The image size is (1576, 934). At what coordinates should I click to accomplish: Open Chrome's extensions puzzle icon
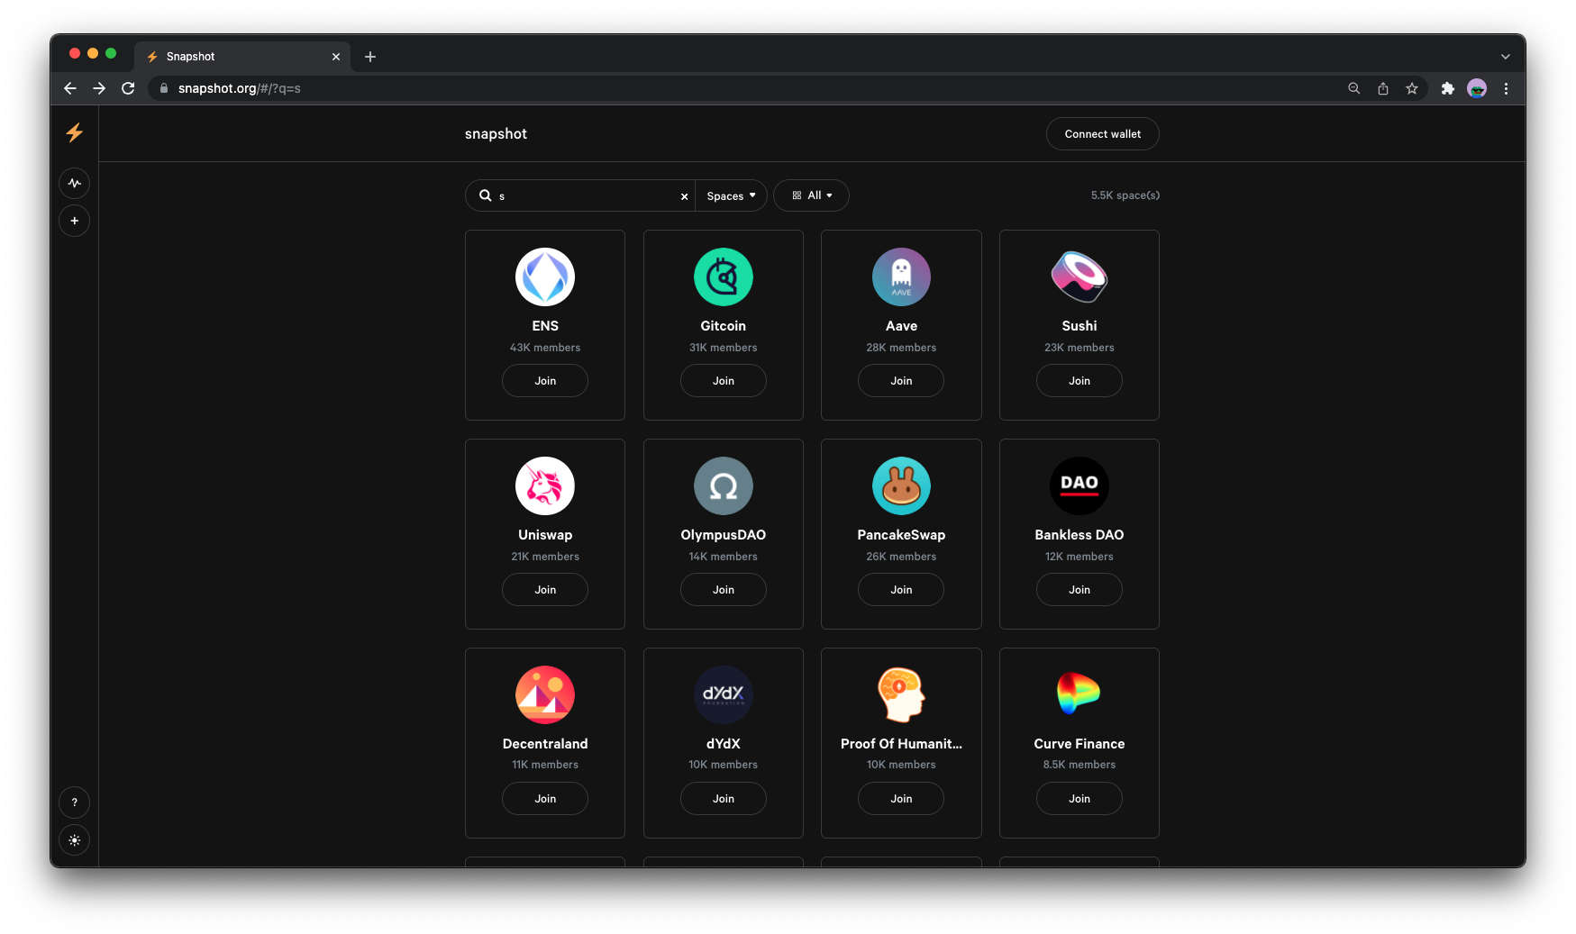[1448, 88]
